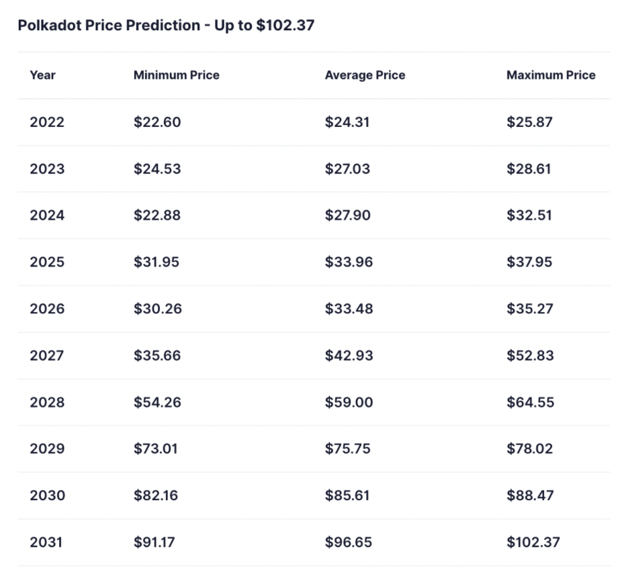The height and width of the screenshot is (576, 622).
Task: Click the Year column header
Action: (42, 75)
